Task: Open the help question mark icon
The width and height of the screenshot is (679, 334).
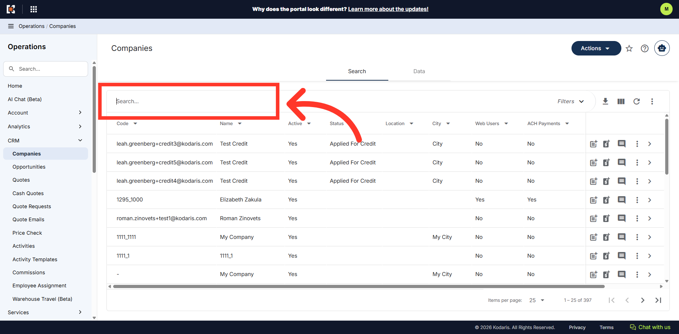Action: coord(645,48)
